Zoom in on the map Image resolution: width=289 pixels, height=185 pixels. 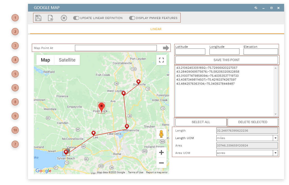tap(161, 153)
